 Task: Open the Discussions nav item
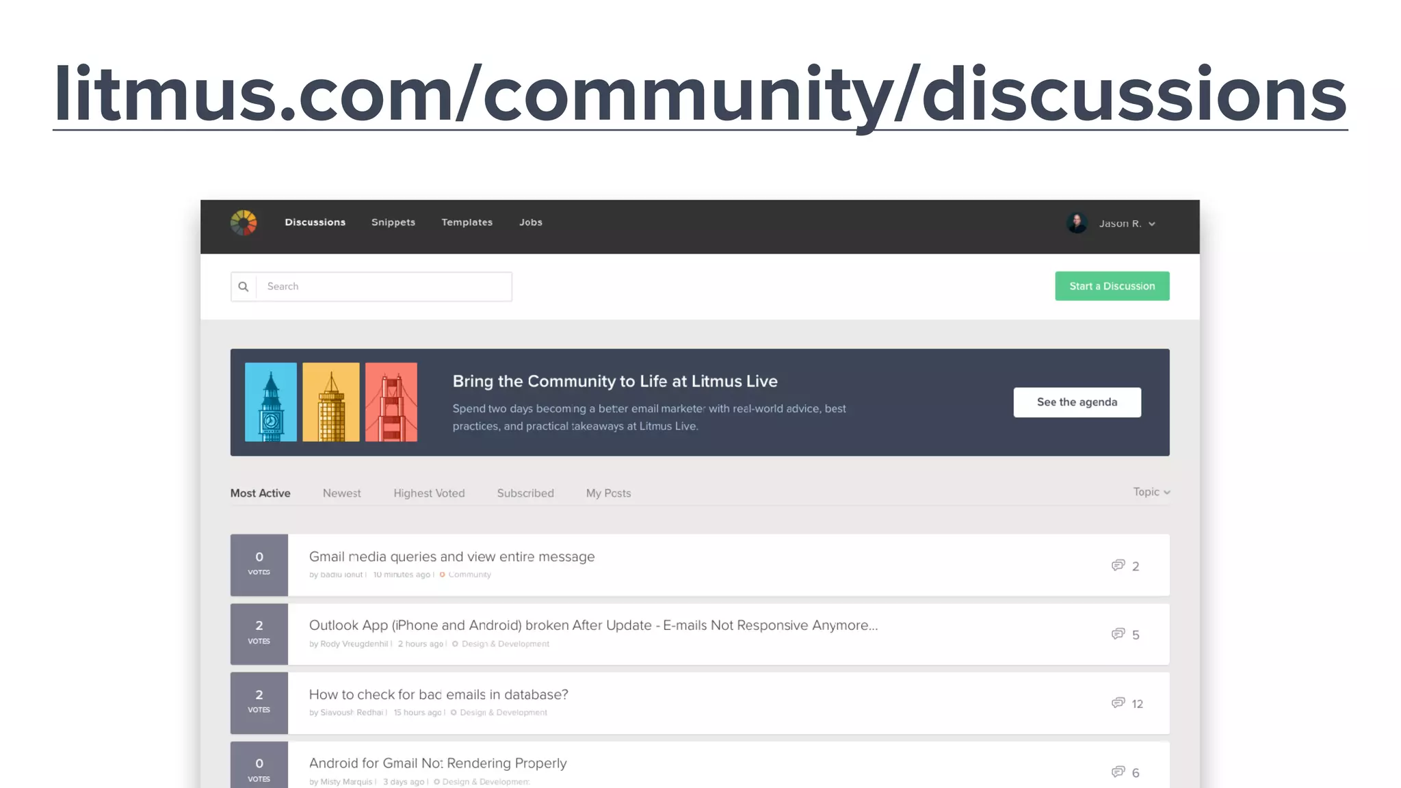tap(315, 222)
